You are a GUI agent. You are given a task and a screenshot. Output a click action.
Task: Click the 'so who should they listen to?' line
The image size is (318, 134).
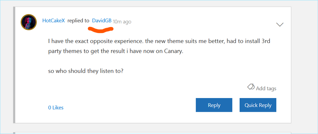86,71
